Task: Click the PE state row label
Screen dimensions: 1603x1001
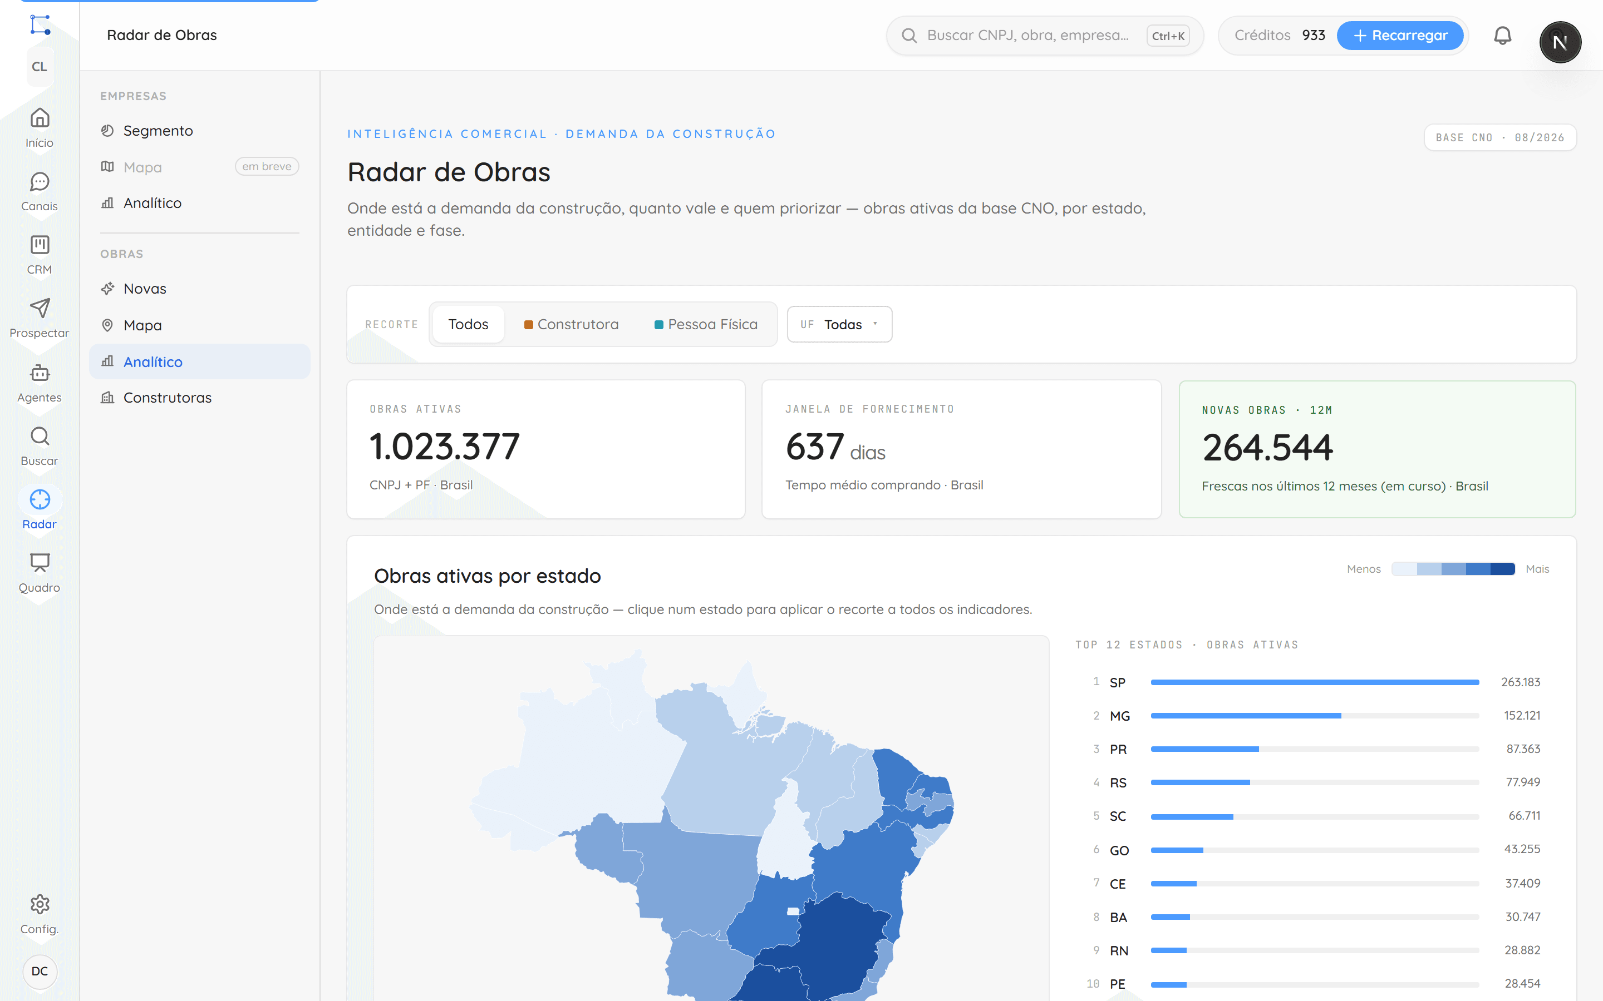Action: 1118,984
